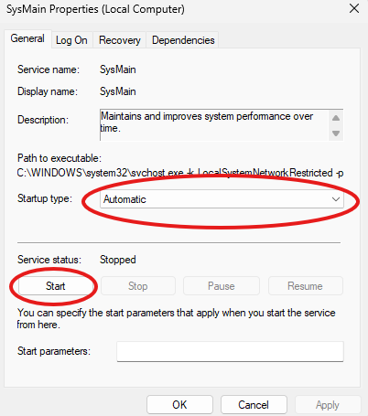The height and width of the screenshot is (416, 368).
Task: Click inside the Description text box
Action: pyautogui.click(x=214, y=124)
